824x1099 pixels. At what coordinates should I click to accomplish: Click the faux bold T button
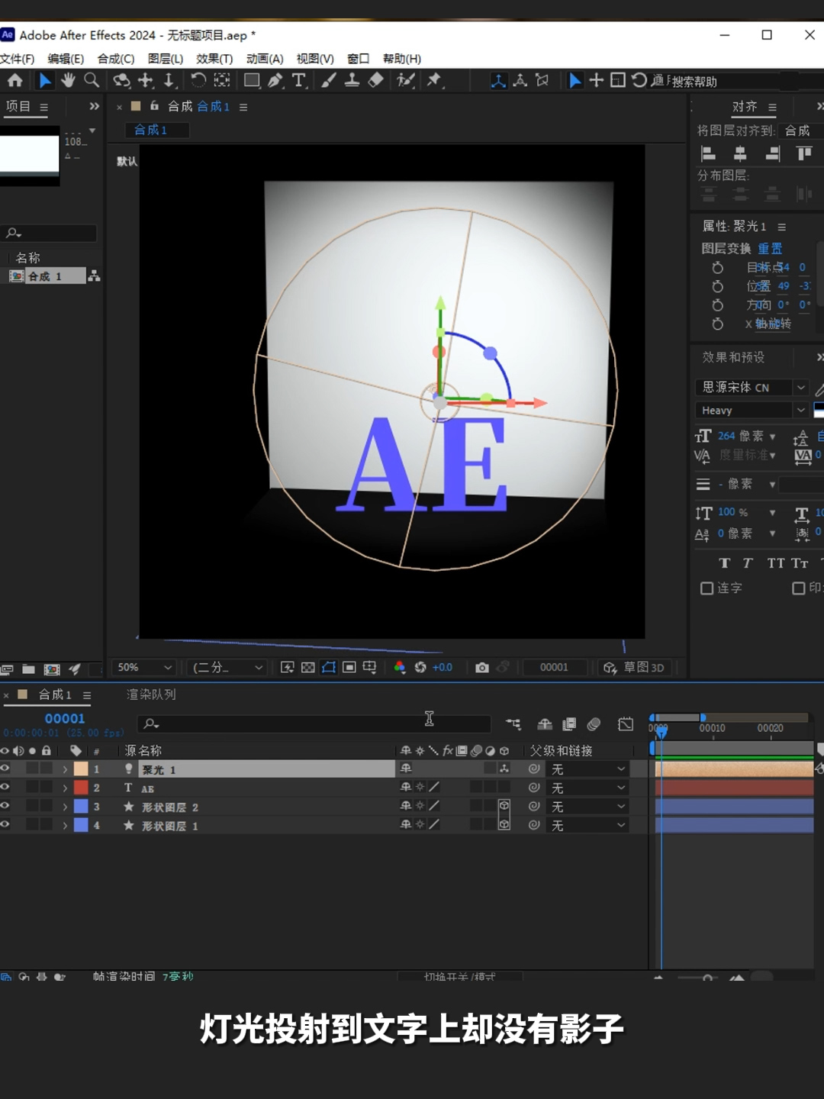(x=724, y=563)
